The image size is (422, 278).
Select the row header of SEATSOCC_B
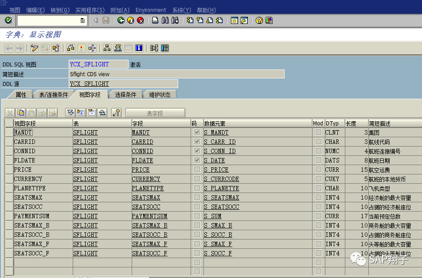tap(9, 235)
